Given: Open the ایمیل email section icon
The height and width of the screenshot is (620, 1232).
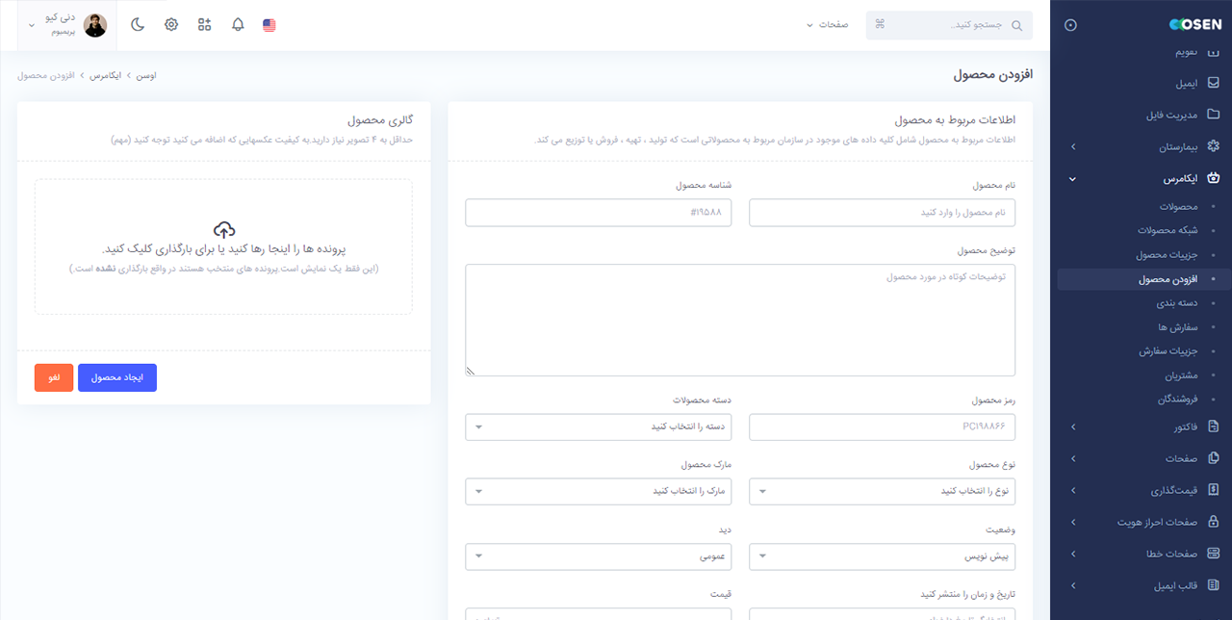Looking at the screenshot, I should (1214, 83).
